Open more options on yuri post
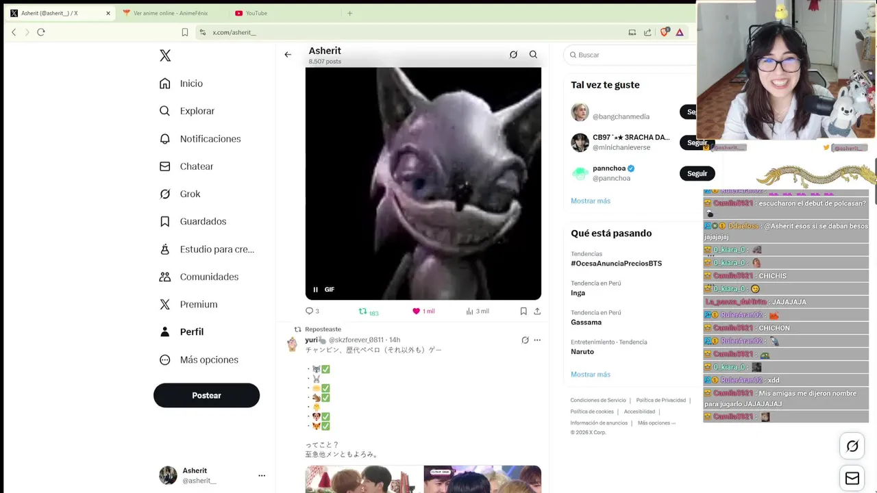The width and height of the screenshot is (877, 493). coord(537,340)
